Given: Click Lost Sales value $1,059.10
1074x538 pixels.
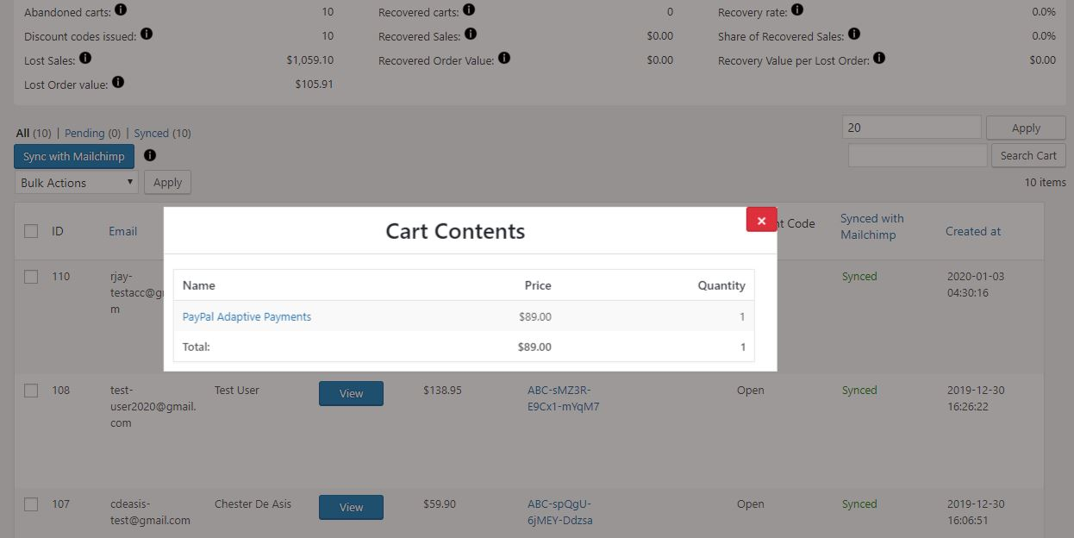Looking at the screenshot, I should click(x=309, y=60).
